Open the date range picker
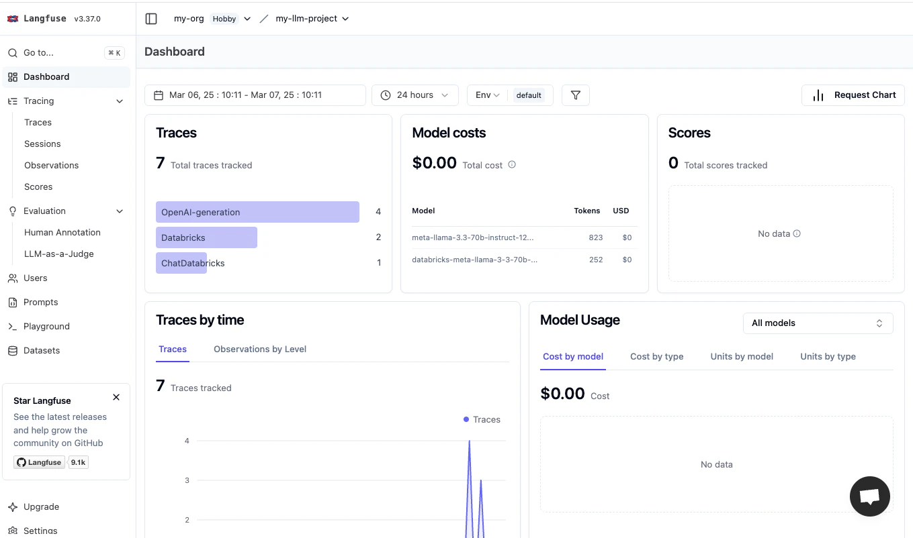 pos(255,95)
